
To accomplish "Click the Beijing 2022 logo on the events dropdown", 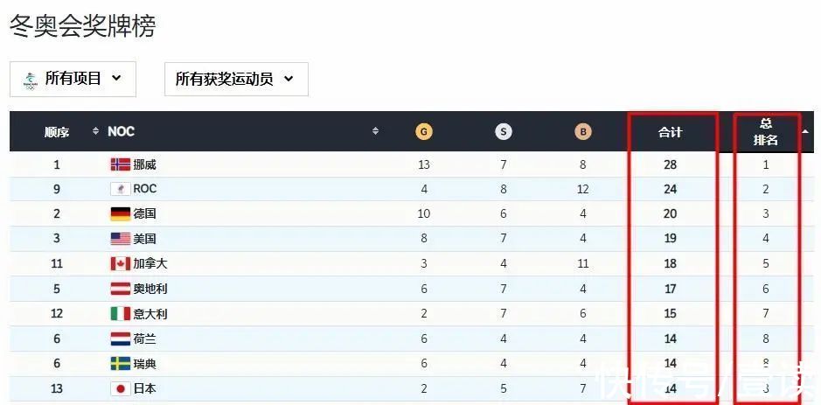I will click(x=31, y=80).
